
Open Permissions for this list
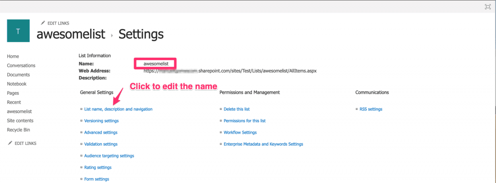pos(245,121)
